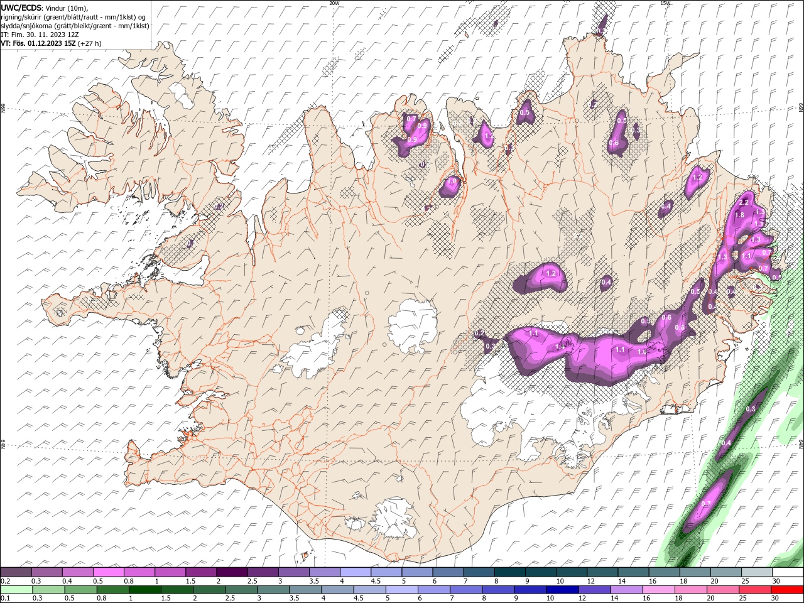Click the slydda/snjókoma legend description line
This screenshot has width=804, height=603.
coord(75,26)
